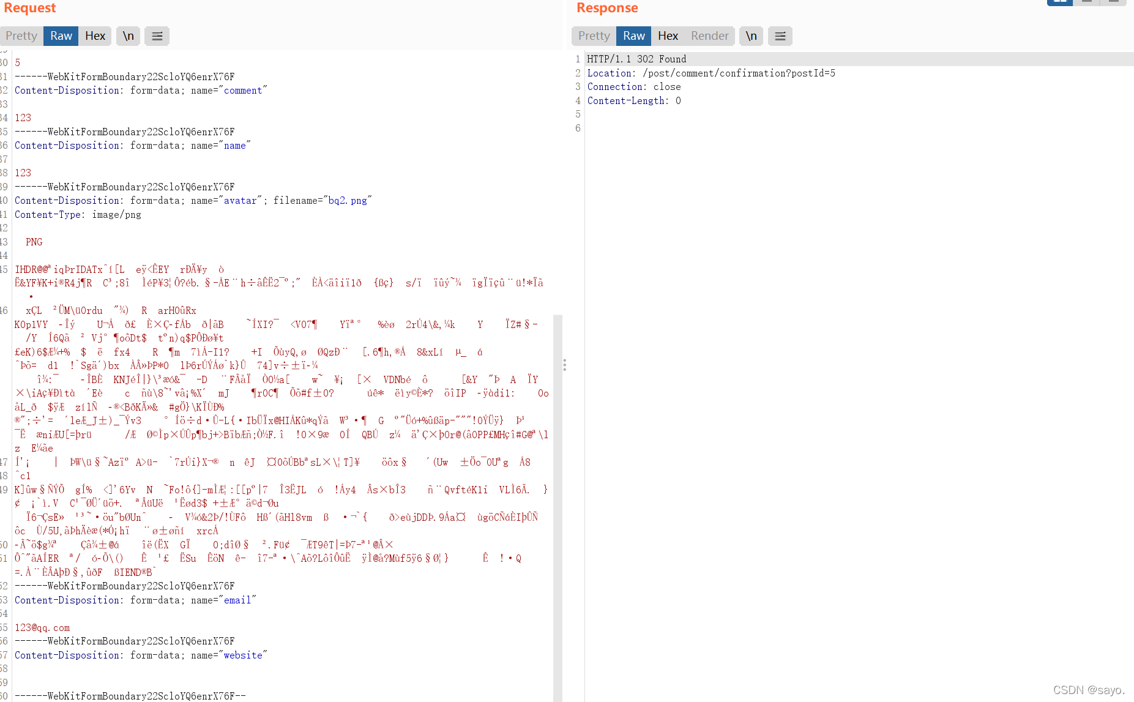1134x702 pixels.
Task: Switch Request view to Pretty tab
Action: (x=21, y=36)
